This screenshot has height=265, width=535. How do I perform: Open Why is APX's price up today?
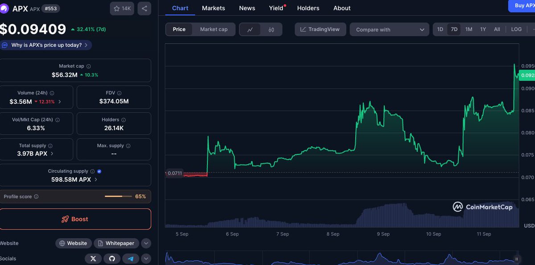45,45
